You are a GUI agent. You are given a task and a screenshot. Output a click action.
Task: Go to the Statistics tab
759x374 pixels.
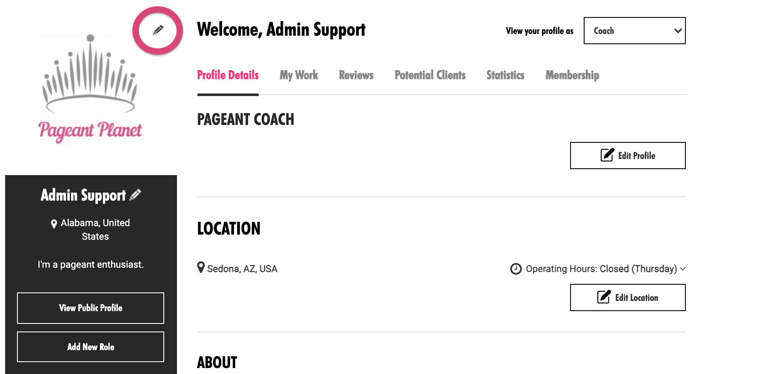(x=505, y=75)
